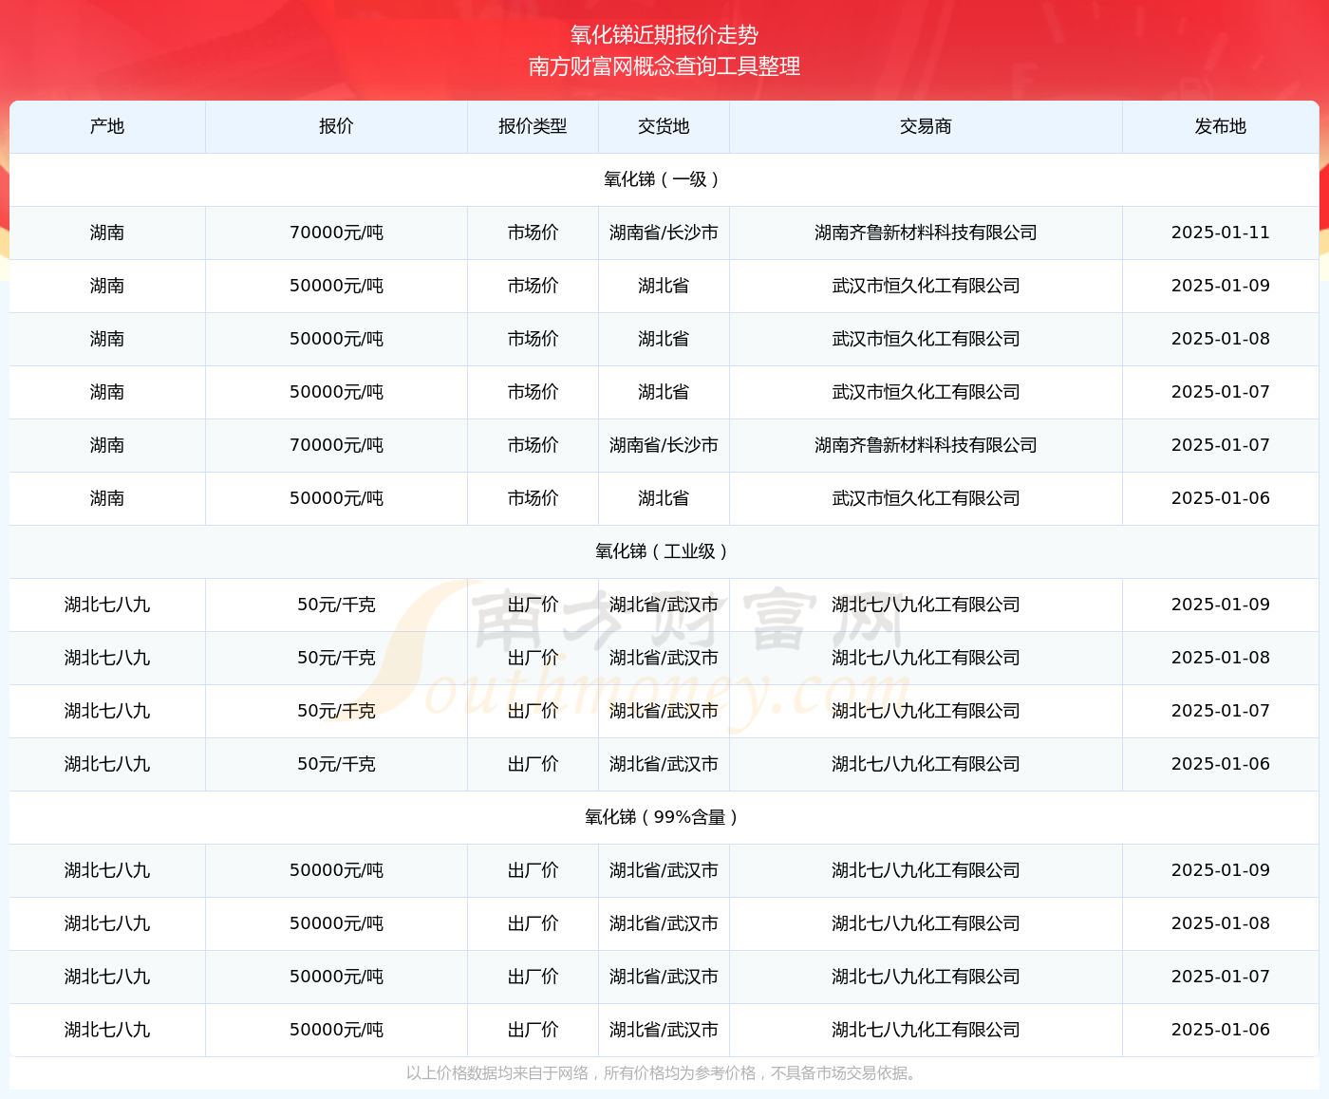The height and width of the screenshot is (1099, 1329).
Task: Select the 产地 column header
Action: (x=107, y=126)
